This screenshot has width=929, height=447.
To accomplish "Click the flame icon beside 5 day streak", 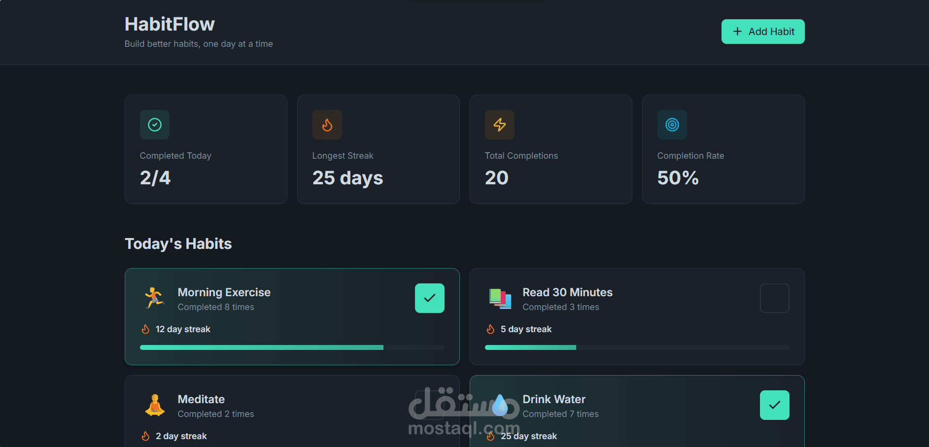I will (490, 329).
